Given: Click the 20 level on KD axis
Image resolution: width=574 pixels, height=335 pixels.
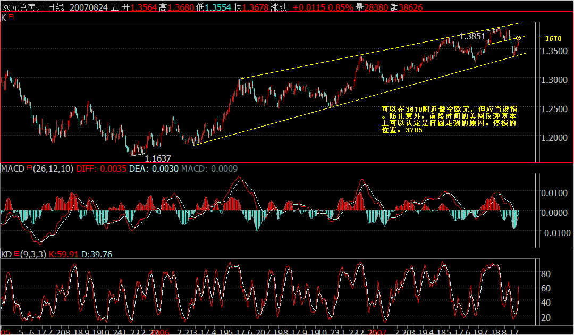Looking at the screenshot, I should tap(546, 317).
